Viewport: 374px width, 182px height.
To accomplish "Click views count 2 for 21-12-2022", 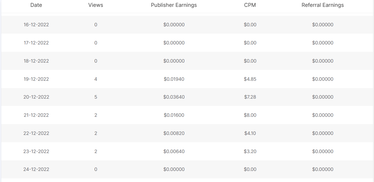I will 96,115.
